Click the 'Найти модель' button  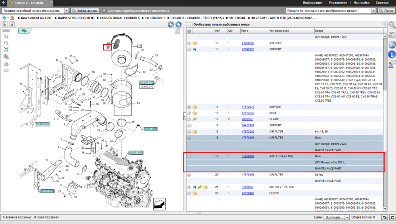(85, 11)
